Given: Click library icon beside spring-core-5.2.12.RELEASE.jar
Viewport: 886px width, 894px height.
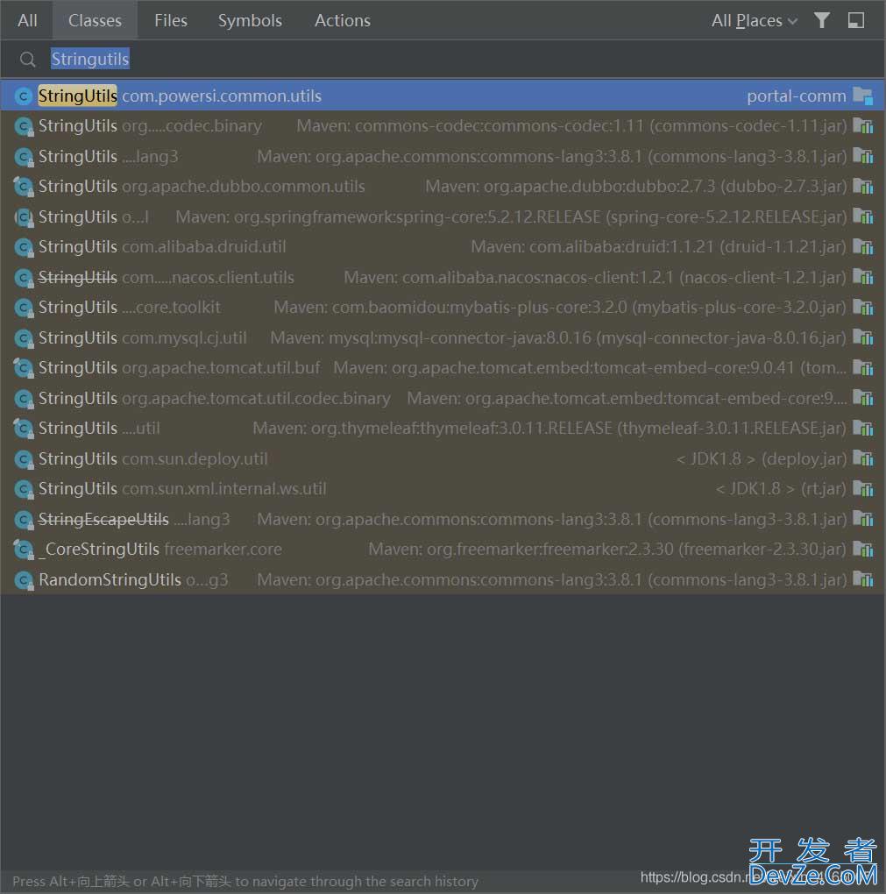Looking at the screenshot, I should [x=862, y=216].
